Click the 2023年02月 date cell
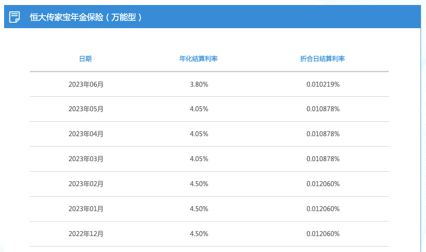This screenshot has height=252, width=426. tap(86, 184)
